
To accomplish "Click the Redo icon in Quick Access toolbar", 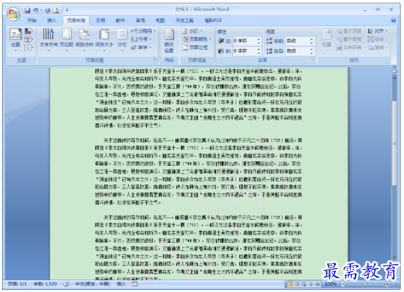I will [x=48, y=11].
